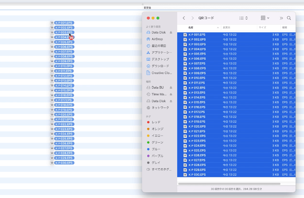This screenshot has height=198, width=304.
Task: Open the group-by dropdown in toolbar
Action: [x=265, y=18]
